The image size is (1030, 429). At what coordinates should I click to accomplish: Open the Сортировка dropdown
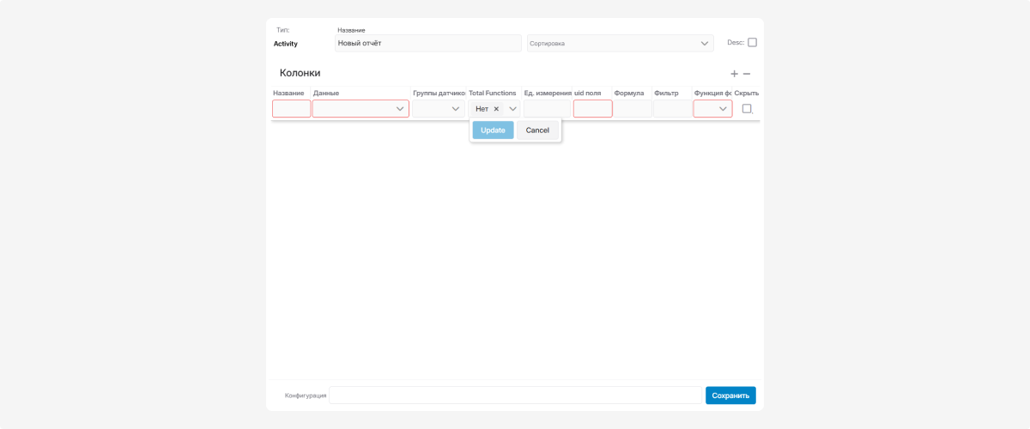pyautogui.click(x=620, y=43)
